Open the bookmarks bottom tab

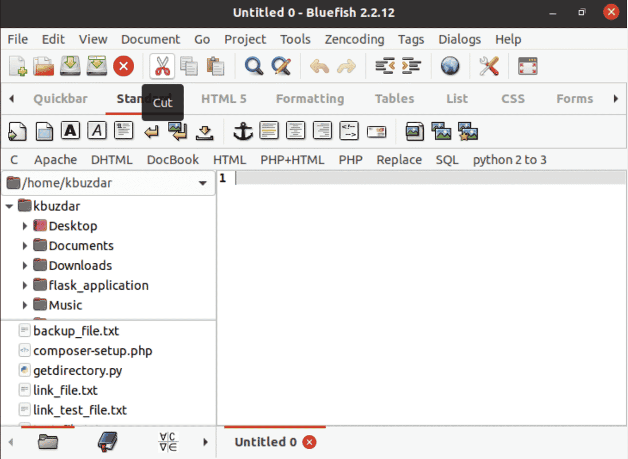(107, 442)
